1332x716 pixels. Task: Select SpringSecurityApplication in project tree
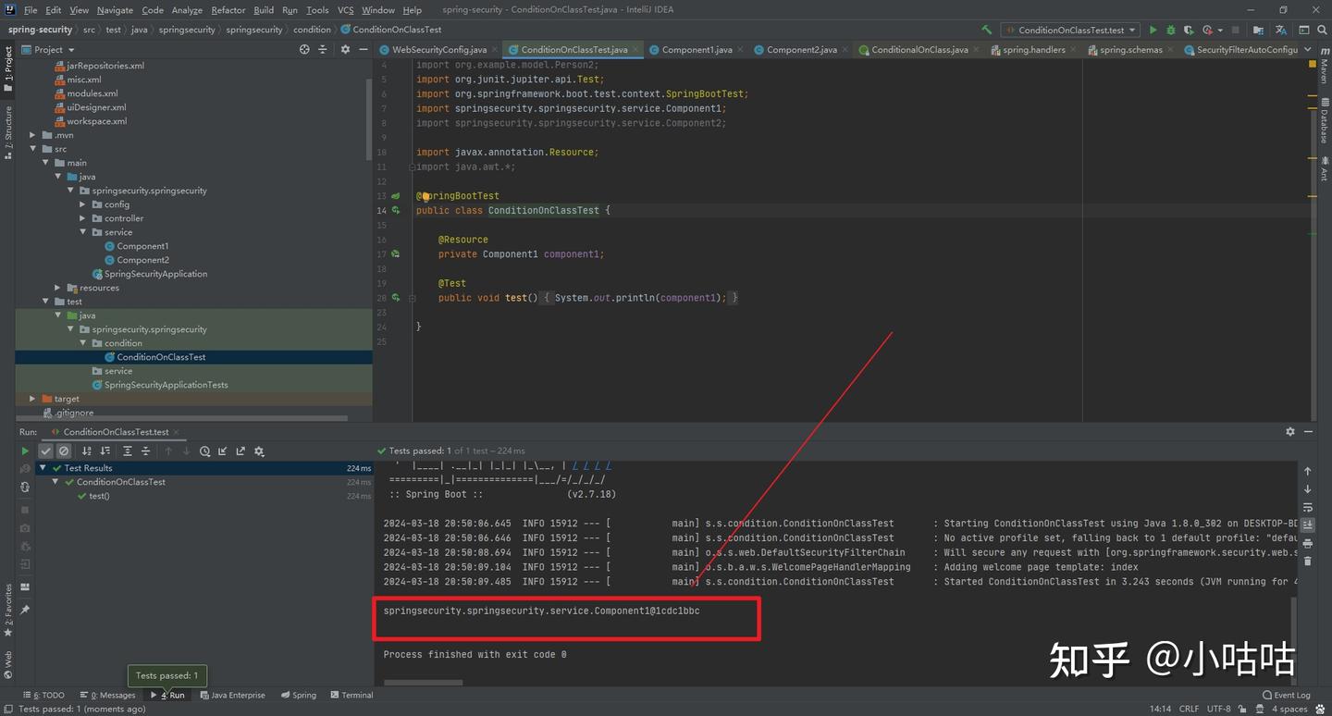point(155,274)
